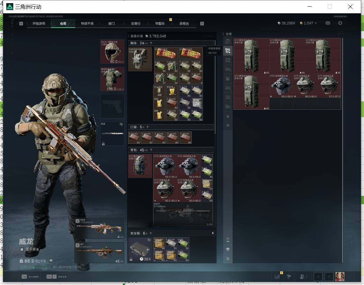Image resolution: width=364 pixels, height=285 pixels.
Task: Select GT5 helmet 57.0/57.0 in warehouse
Action: [329, 86]
